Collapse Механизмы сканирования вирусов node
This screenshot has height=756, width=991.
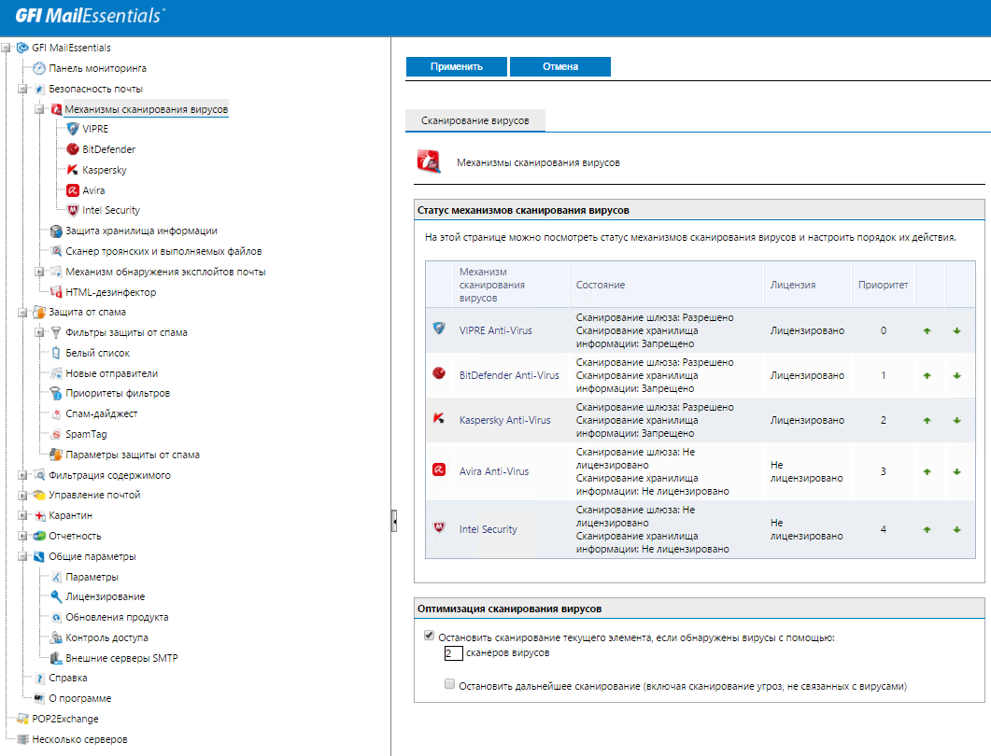39,109
